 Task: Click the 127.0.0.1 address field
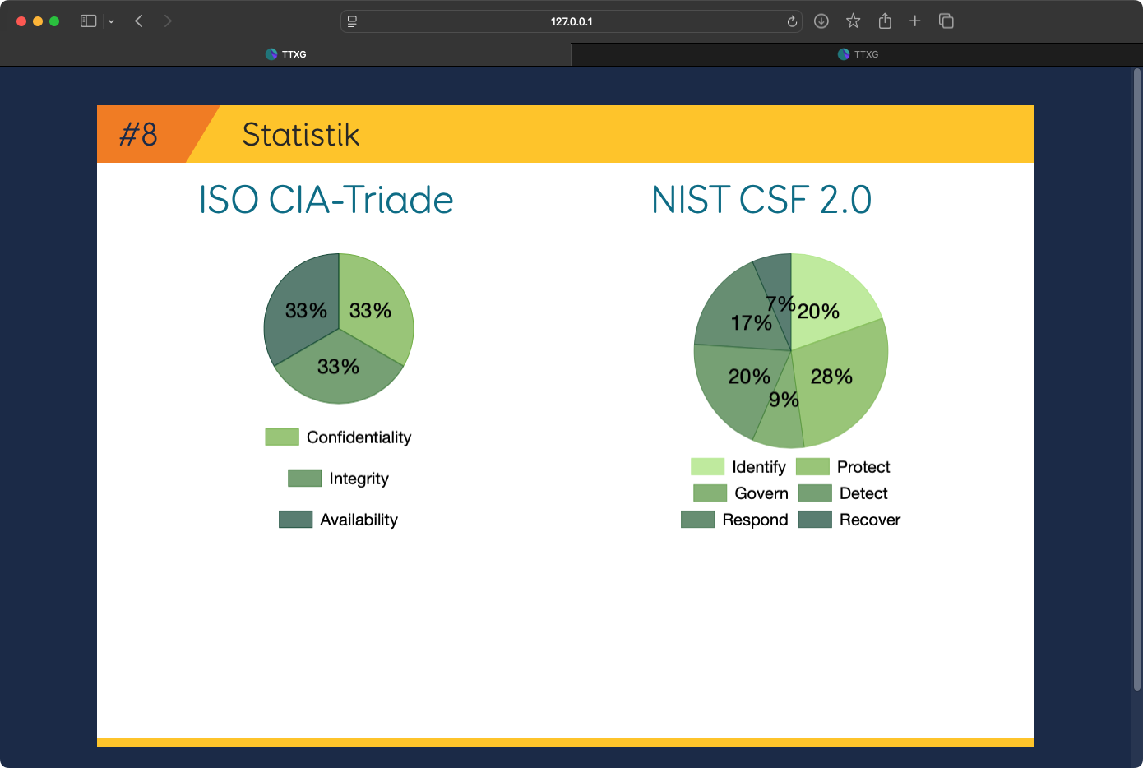(x=571, y=21)
